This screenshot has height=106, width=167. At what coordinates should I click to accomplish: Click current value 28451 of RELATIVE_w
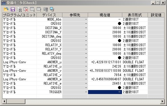(105, 83)
